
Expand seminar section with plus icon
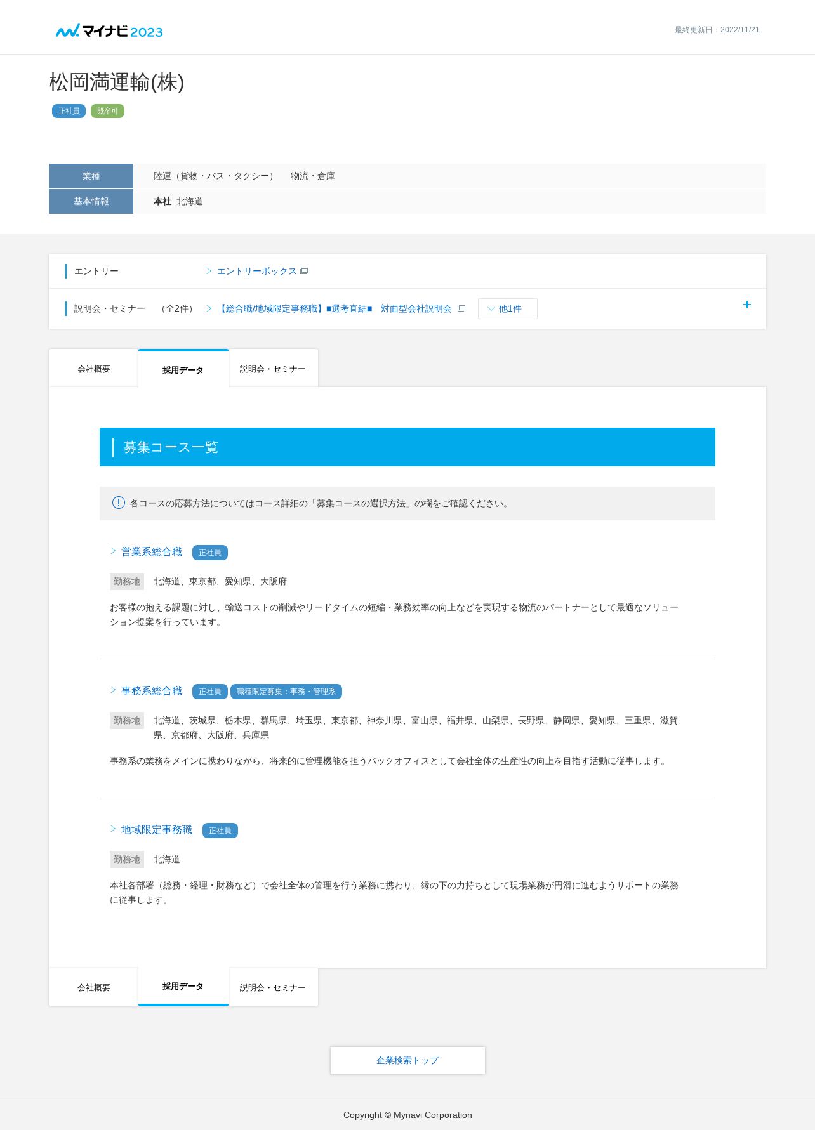(x=747, y=305)
